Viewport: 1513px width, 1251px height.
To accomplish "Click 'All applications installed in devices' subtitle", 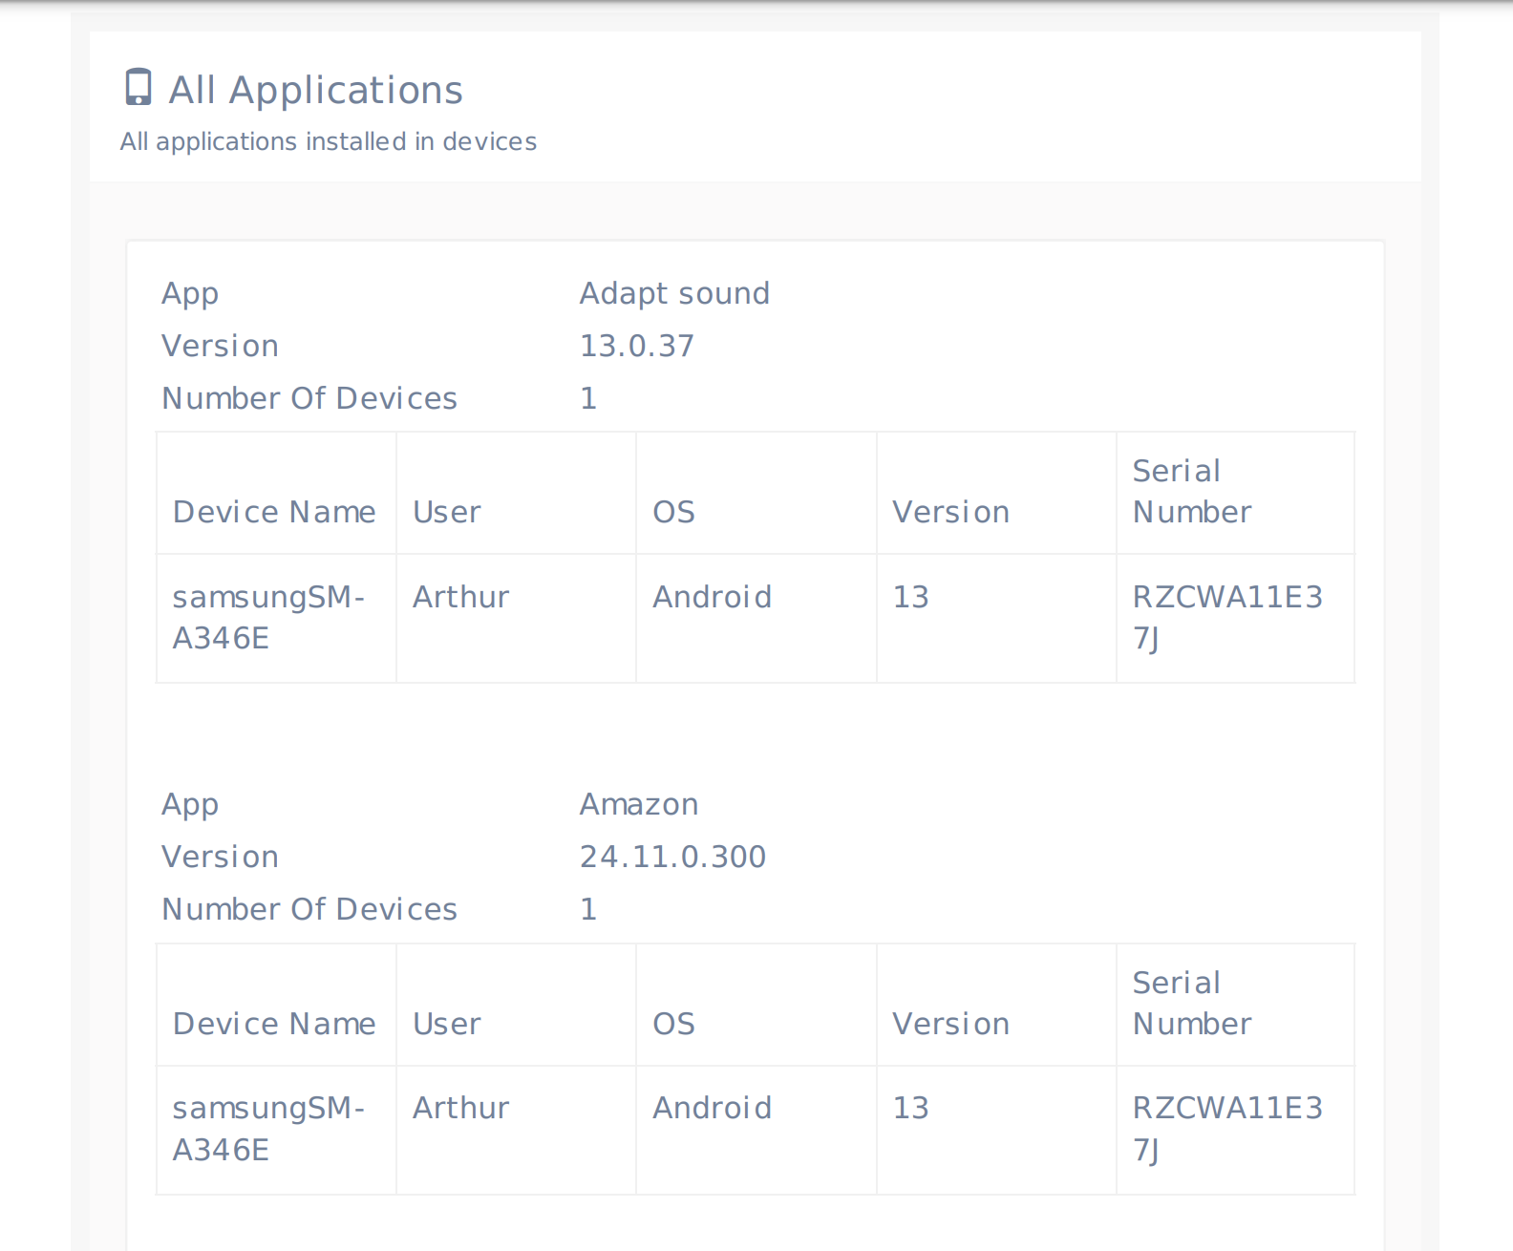I will [329, 141].
